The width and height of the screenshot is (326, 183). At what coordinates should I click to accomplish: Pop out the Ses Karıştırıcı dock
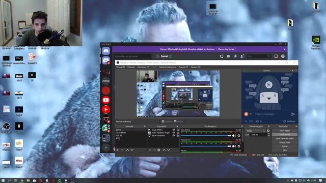click(242, 127)
